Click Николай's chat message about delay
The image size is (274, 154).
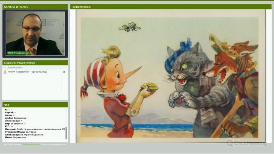[x=35, y=129]
